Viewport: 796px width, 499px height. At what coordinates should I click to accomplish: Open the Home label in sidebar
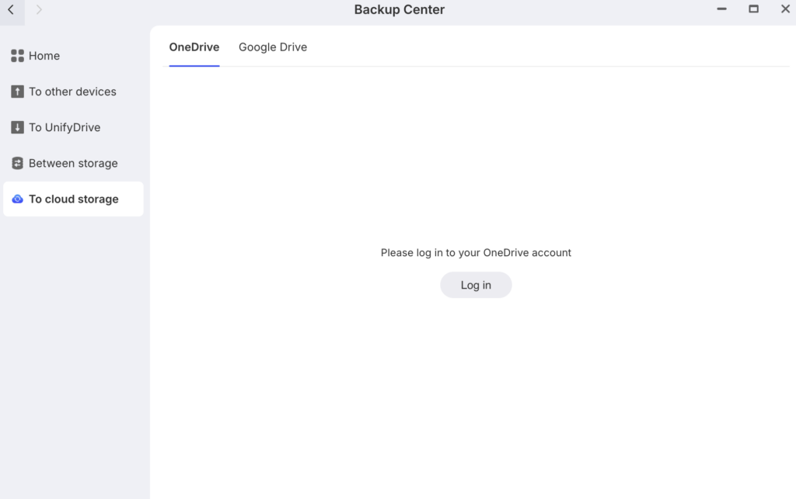pyautogui.click(x=44, y=56)
